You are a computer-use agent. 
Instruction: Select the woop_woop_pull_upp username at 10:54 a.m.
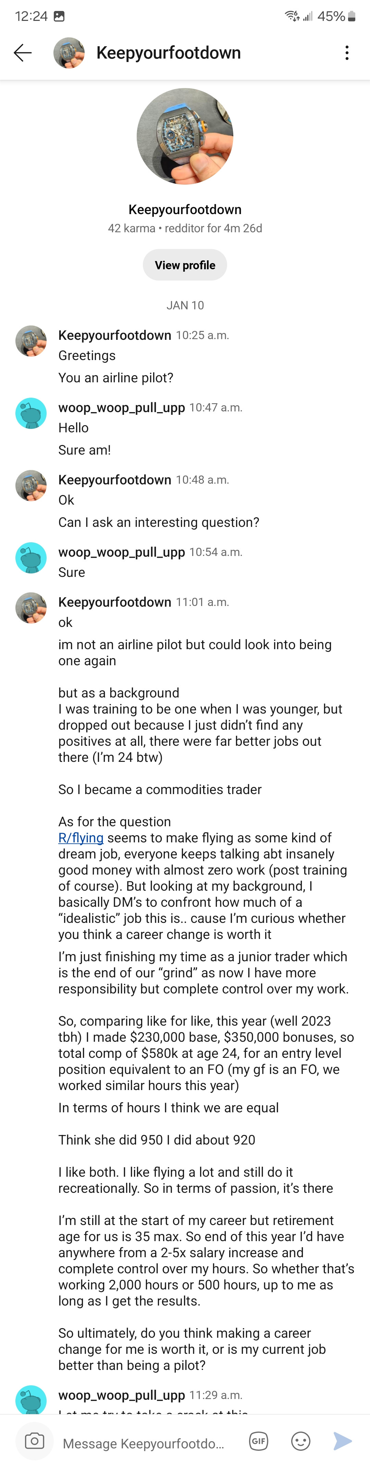[122, 552]
